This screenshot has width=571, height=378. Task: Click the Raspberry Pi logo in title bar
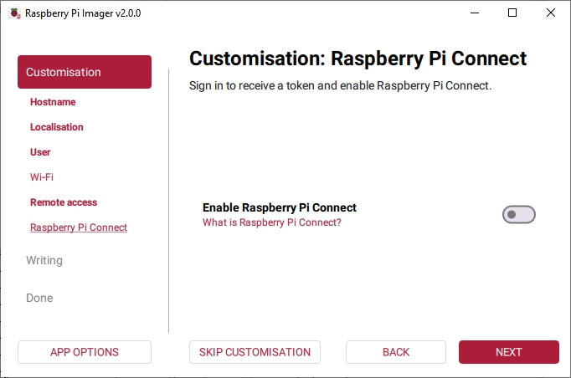[x=13, y=13]
